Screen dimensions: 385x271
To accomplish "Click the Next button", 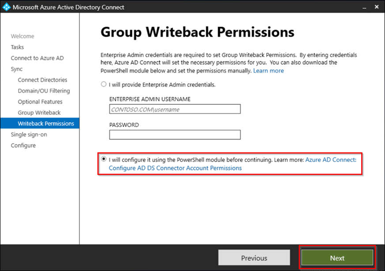I will (x=337, y=258).
